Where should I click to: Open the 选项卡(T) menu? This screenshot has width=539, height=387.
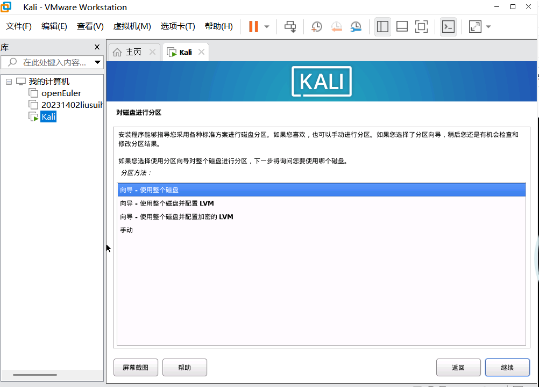pos(178,26)
